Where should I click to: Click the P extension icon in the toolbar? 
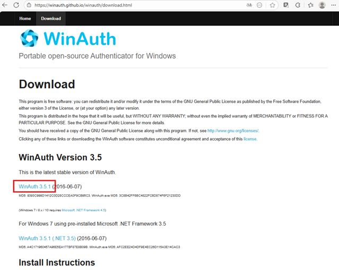pos(286,5)
